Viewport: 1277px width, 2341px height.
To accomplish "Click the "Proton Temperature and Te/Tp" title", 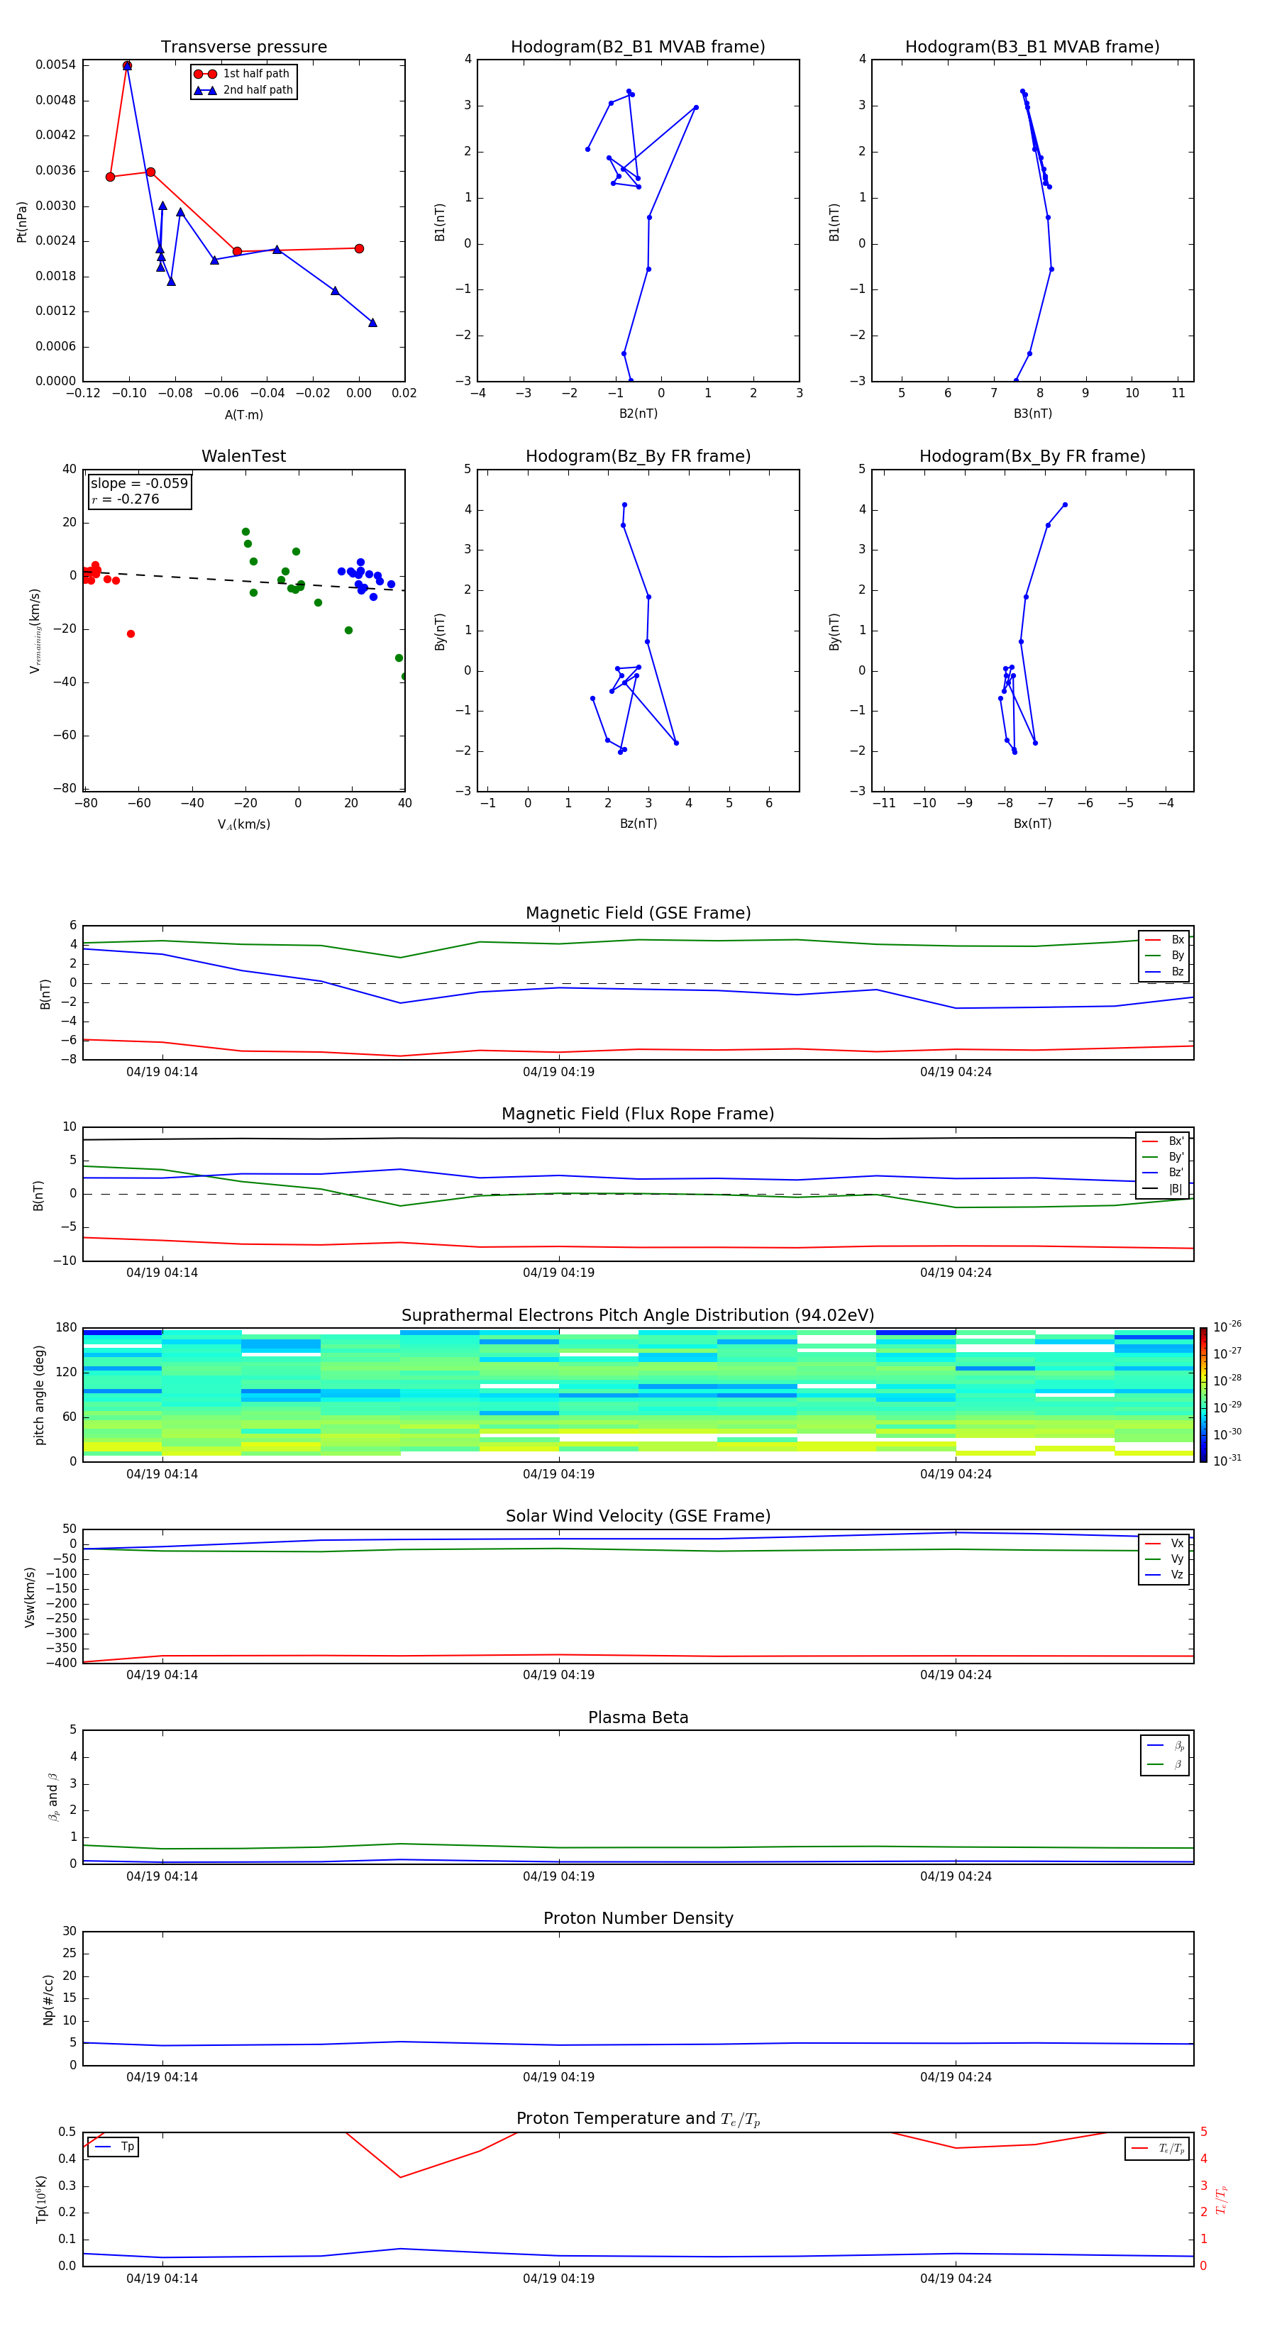I will tap(638, 2119).
